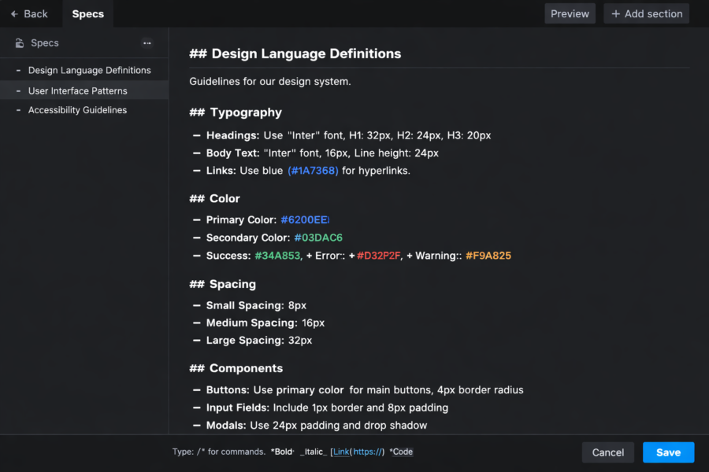709x472 pixels.
Task: Select User Interface Patterns in sidebar
Action: [x=84, y=90]
